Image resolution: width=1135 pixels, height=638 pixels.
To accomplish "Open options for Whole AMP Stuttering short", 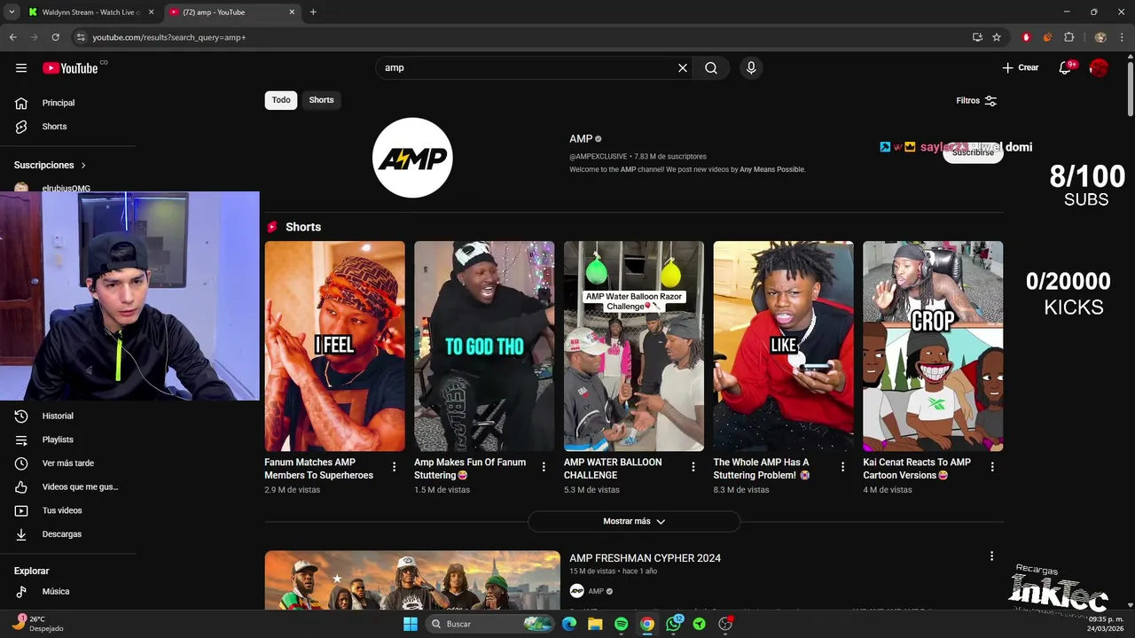I will (x=842, y=467).
